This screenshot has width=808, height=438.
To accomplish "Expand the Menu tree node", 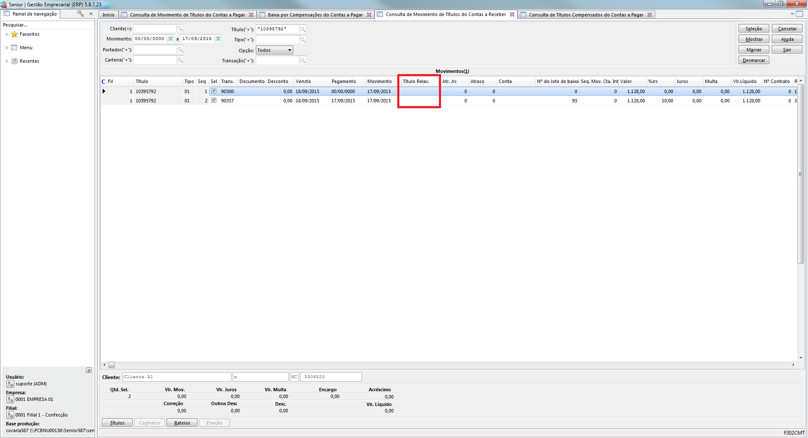I will pos(7,48).
